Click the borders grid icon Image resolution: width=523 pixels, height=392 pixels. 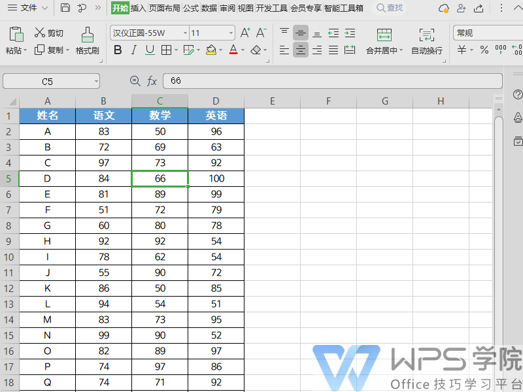(166, 50)
